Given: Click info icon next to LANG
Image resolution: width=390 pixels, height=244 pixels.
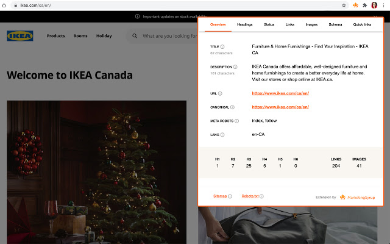Looking at the screenshot, I should pyautogui.click(x=222, y=135).
